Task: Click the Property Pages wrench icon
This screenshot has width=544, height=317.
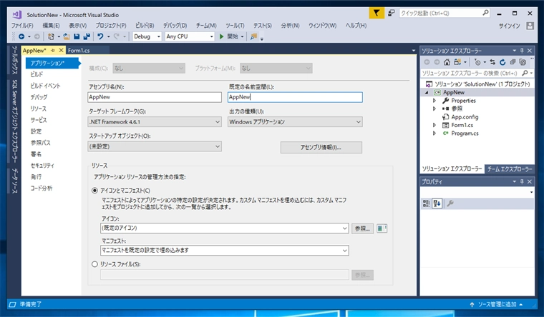Action: [x=450, y=203]
